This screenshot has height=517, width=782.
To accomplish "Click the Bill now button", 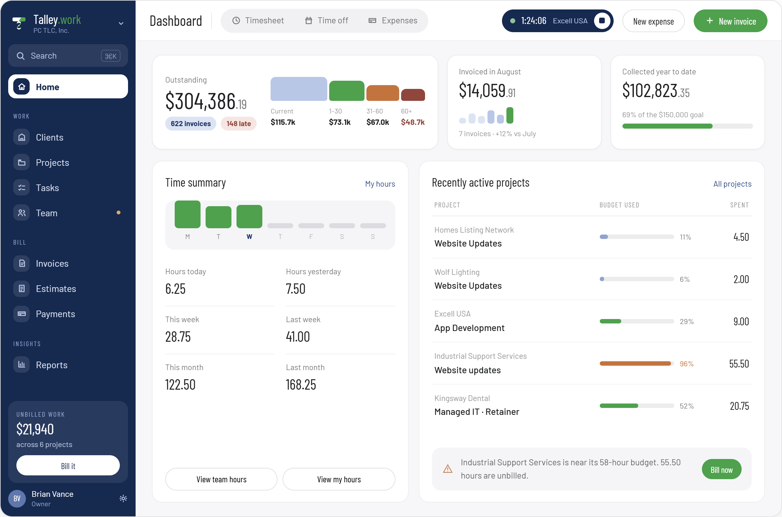I will click(x=721, y=469).
